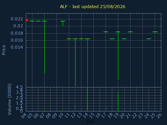Click day label 11 on the x-axis

[x=67, y=116]
